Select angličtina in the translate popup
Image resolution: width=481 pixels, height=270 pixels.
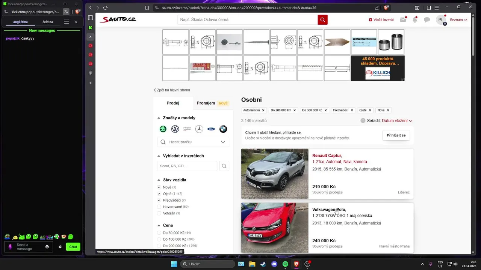tap(20, 22)
